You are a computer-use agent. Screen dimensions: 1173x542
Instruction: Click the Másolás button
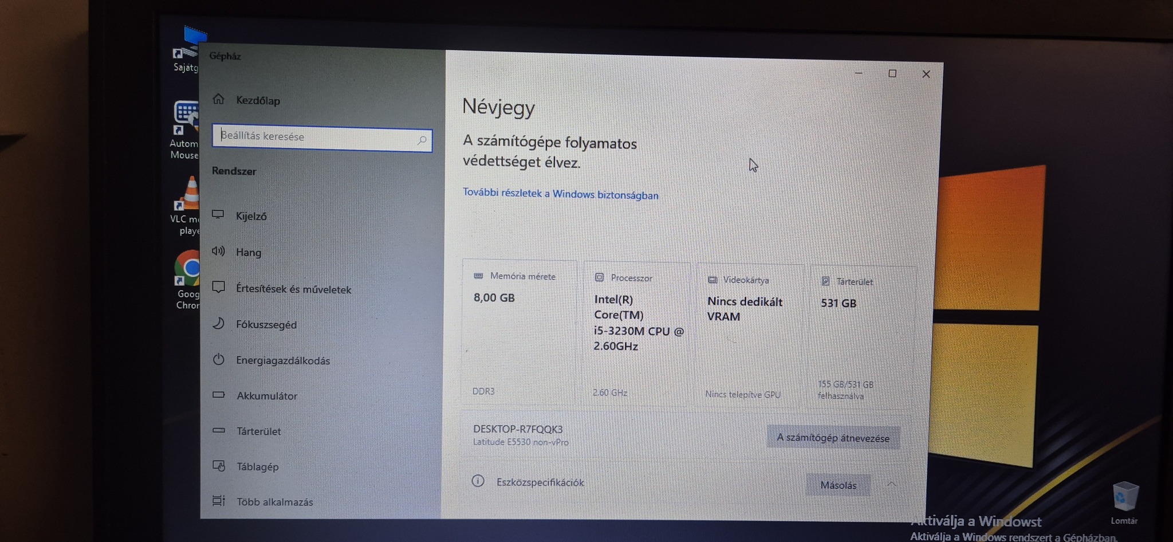click(x=838, y=485)
